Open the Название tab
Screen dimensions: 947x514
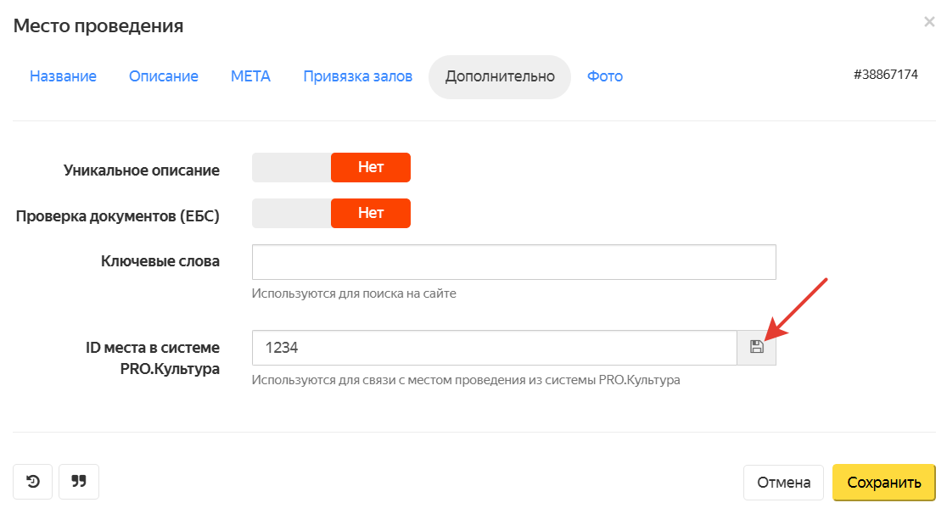(x=63, y=76)
